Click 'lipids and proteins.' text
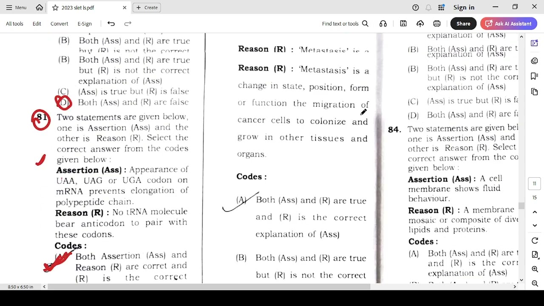 (448, 229)
